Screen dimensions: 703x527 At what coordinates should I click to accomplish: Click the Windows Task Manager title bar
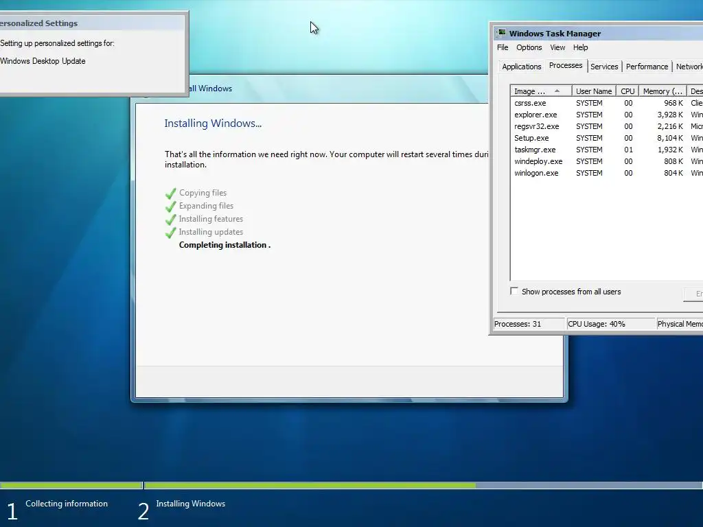coord(598,33)
